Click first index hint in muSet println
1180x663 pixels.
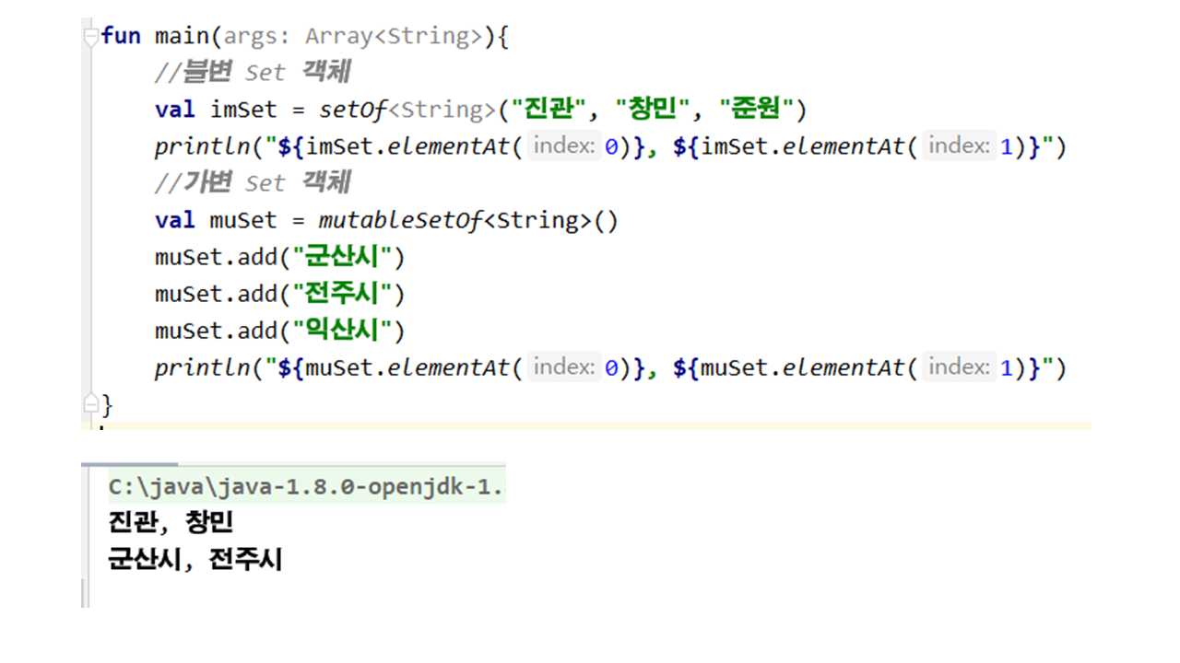564,367
